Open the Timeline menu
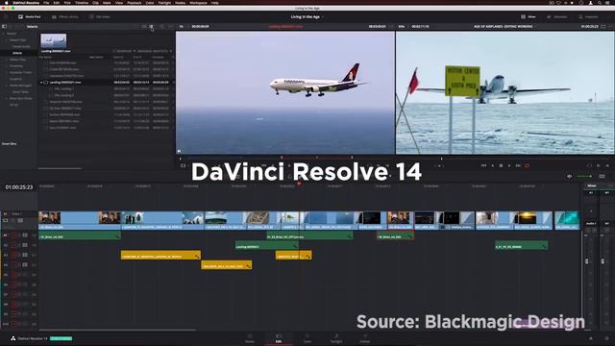 click(82, 2)
